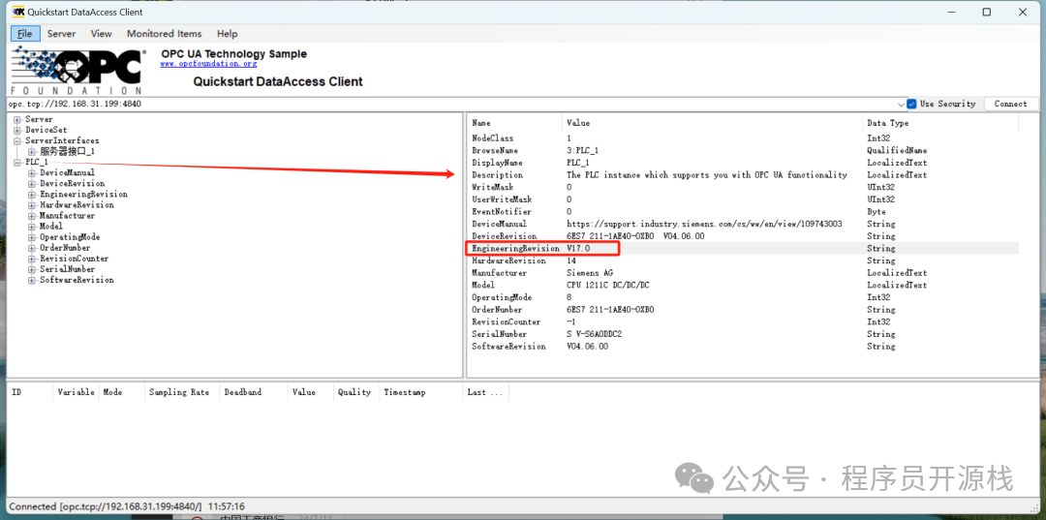1046x520 pixels.
Task: Open the File menu
Action: pyautogui.click(x=24, y=33)
